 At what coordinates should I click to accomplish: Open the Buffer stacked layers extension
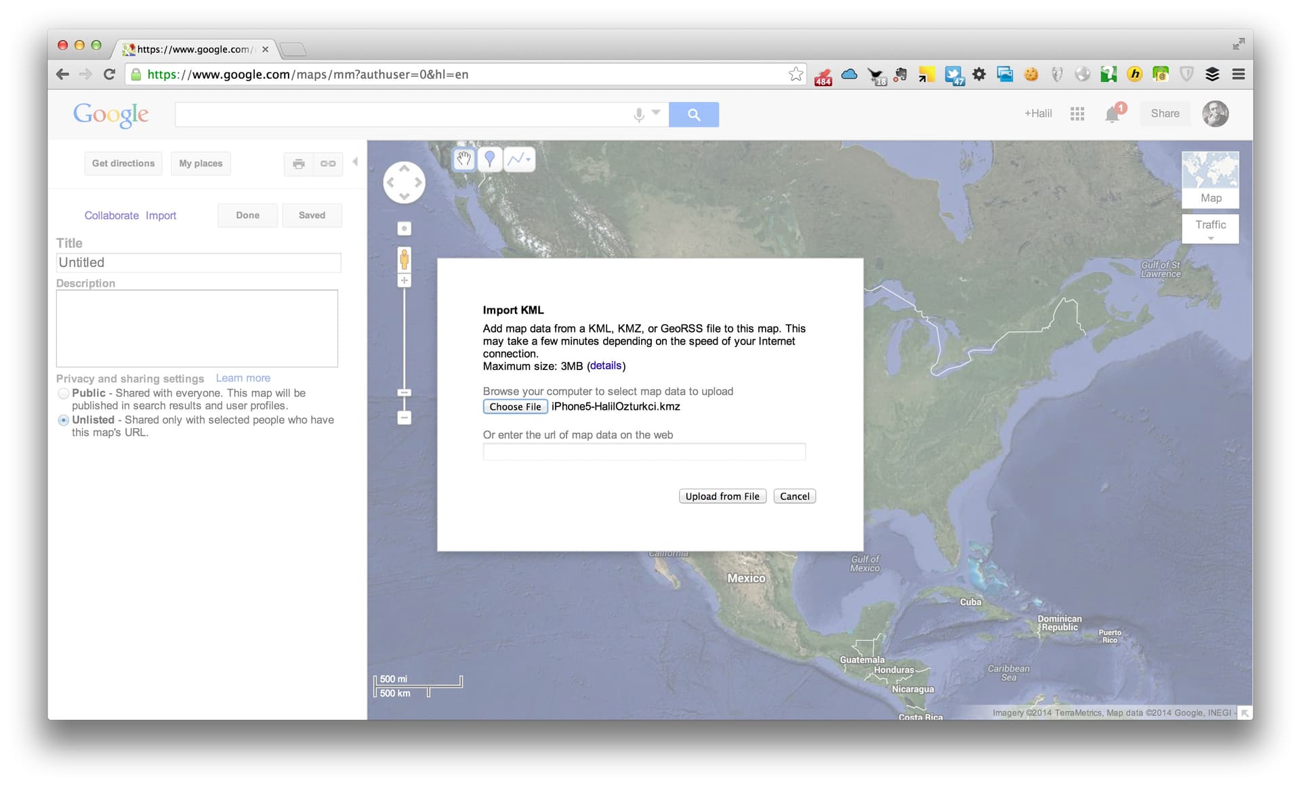[x=1212, y=75]
